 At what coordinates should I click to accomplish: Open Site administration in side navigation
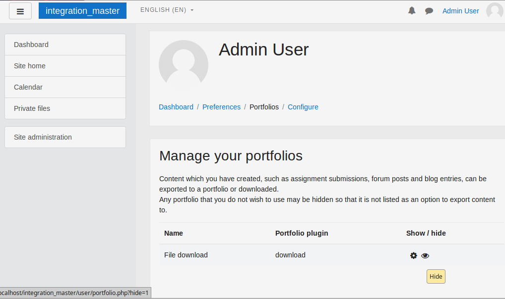click(65, 137)
